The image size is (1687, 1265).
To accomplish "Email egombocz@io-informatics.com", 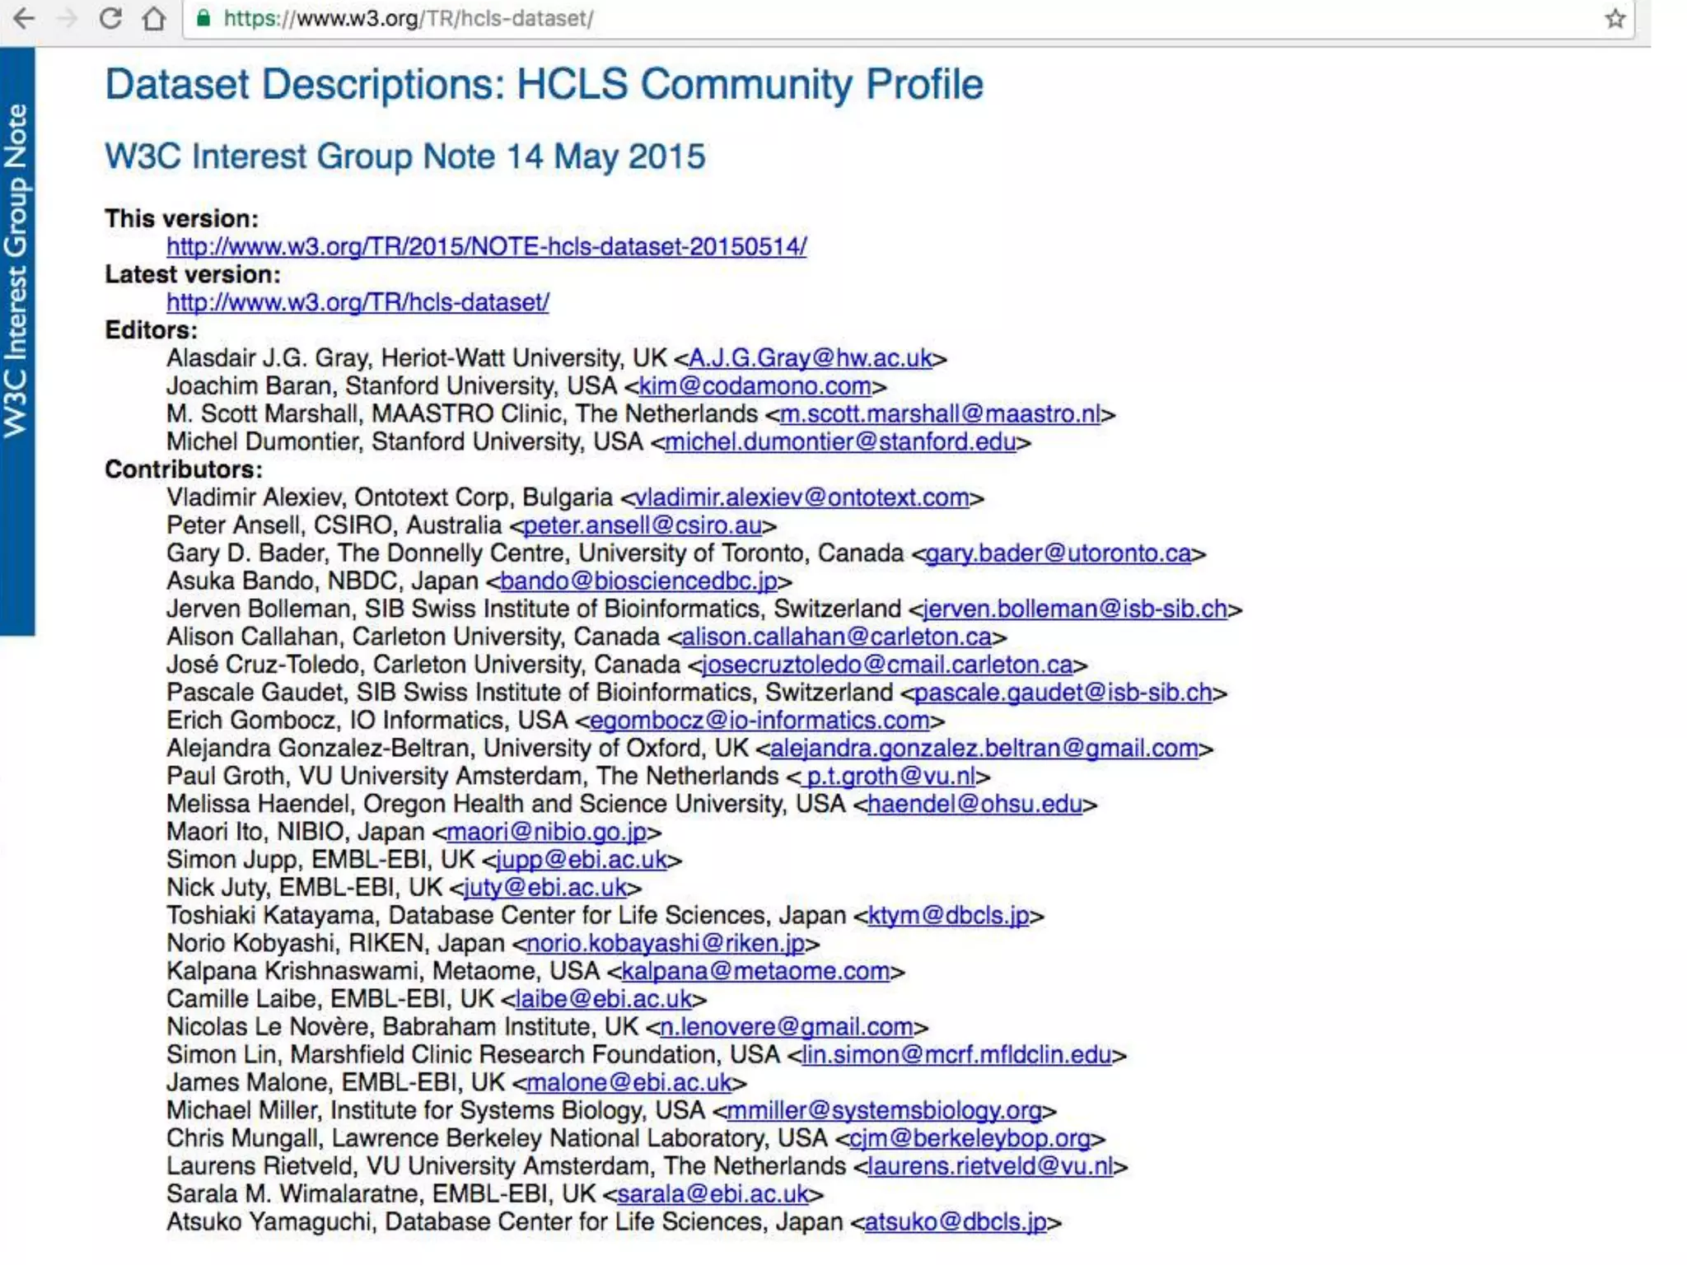I will (x=759, y=721).
